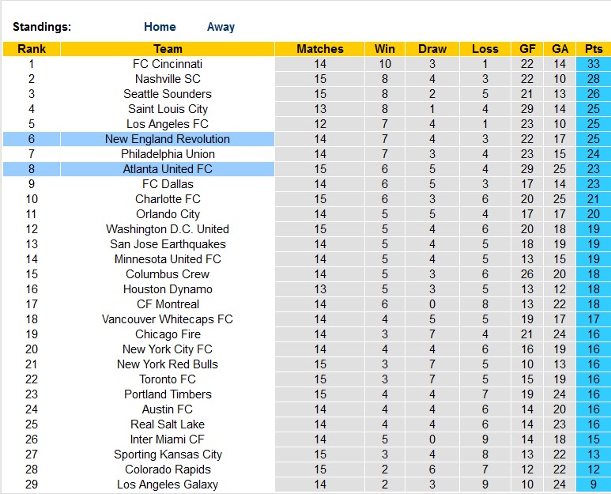Image resolution: width=611 pixels, height=494 pixels.
Task: Open the Vancouver Whitecaps FC team page
Action: [x=168, y=319]
